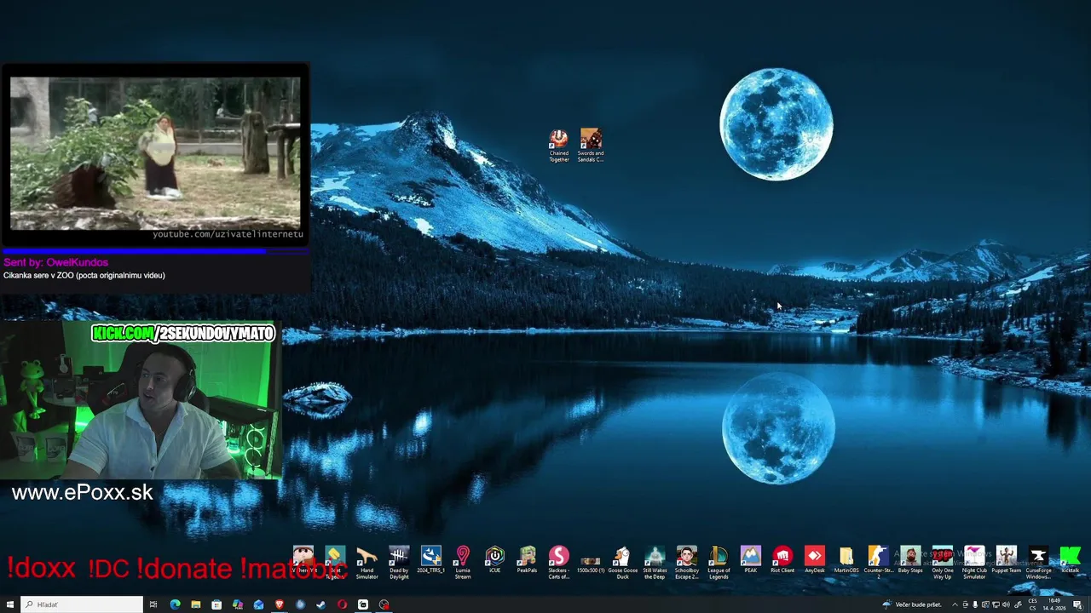Open AnyDesk from the desktop
Image resolution: width=1091 pixels, height=613 pixels.
[814, 560]
